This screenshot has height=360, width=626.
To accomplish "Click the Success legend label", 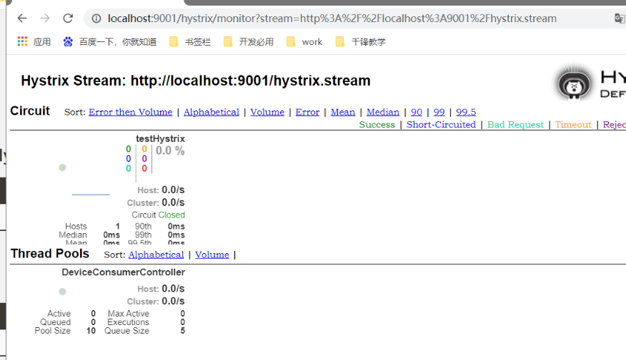I will point(377,125).
